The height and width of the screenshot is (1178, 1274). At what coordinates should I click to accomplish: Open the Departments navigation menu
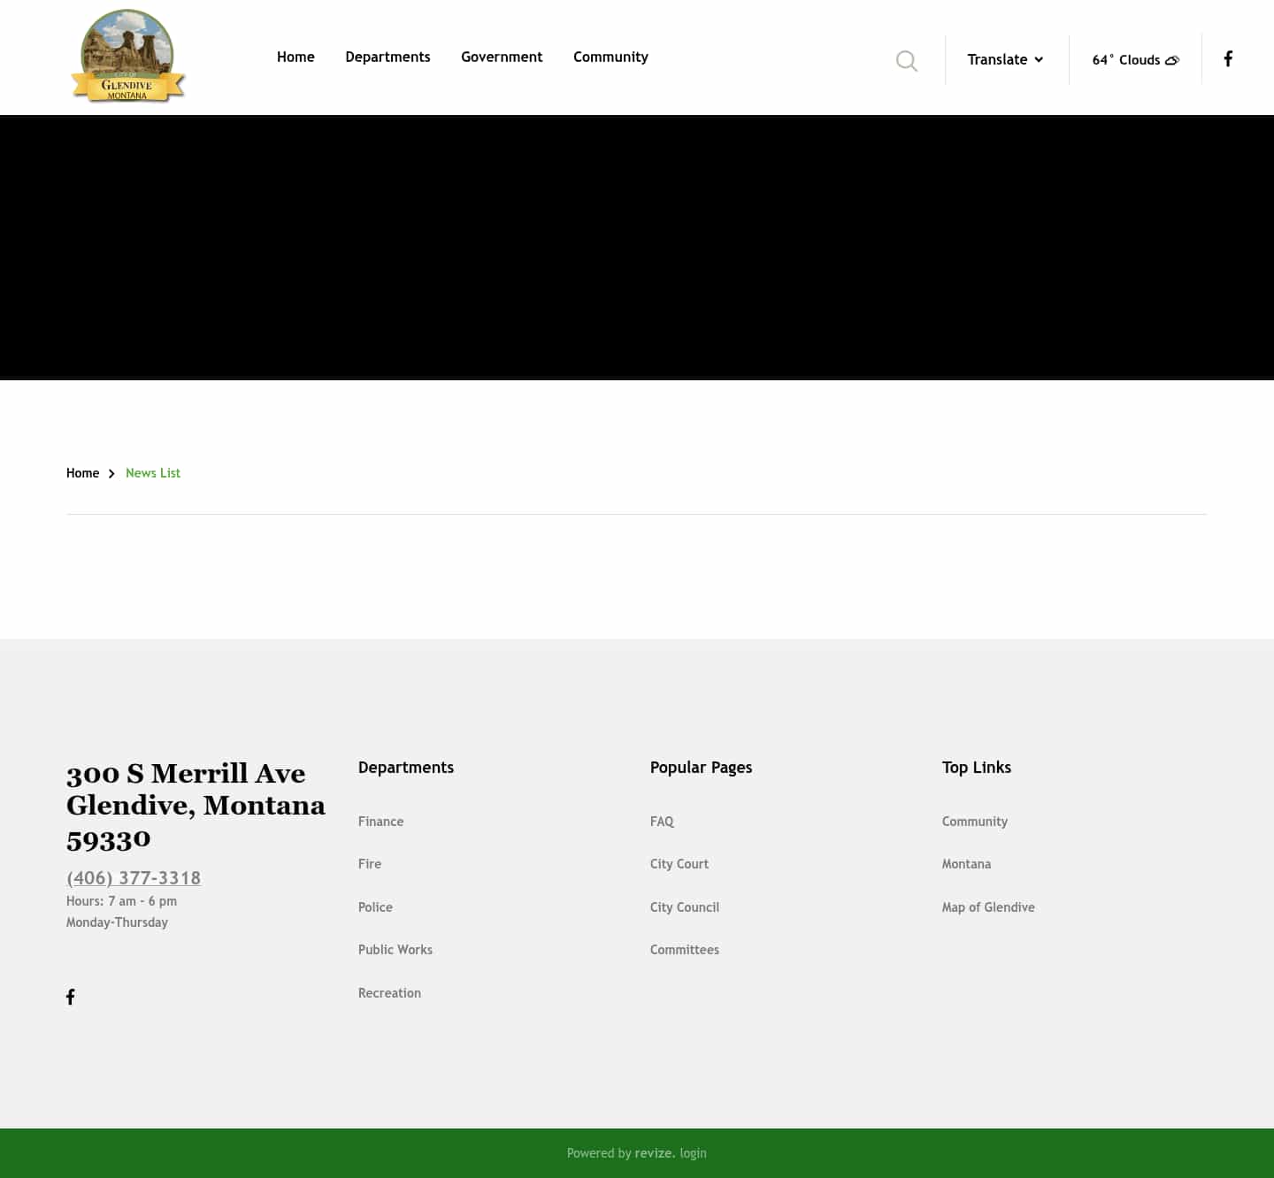[388, 57]
